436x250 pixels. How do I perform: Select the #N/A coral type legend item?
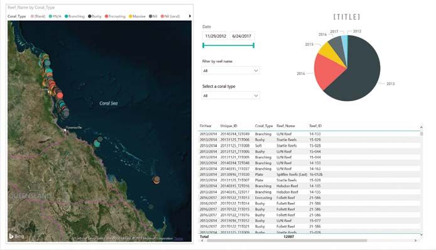[x=55, y=16]
